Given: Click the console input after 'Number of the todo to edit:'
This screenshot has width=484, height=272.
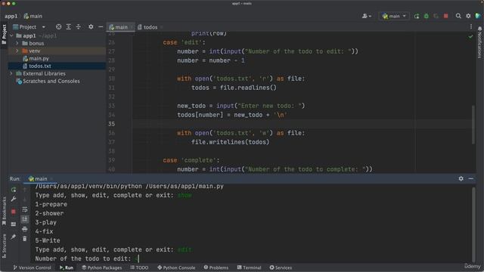Looking at the screenshot, I should click(138, 258).
